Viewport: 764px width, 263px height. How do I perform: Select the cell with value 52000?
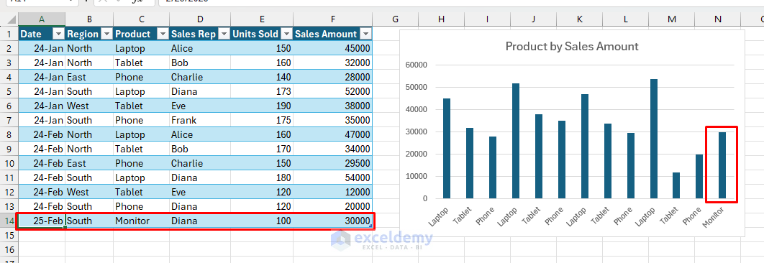[x=333, y=91]
